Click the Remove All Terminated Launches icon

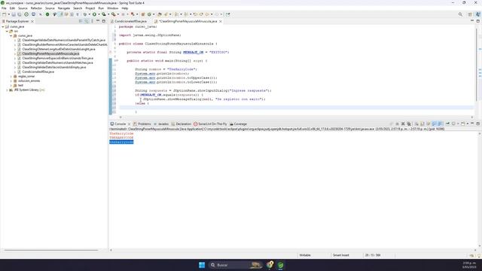(409, 123)
